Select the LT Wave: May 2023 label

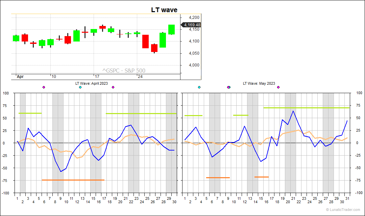259,83
